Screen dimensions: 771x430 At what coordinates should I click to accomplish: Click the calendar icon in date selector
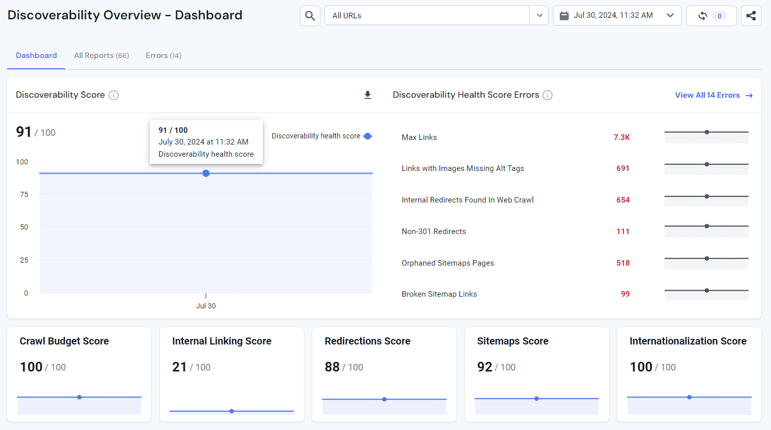[x=563, y=15]
